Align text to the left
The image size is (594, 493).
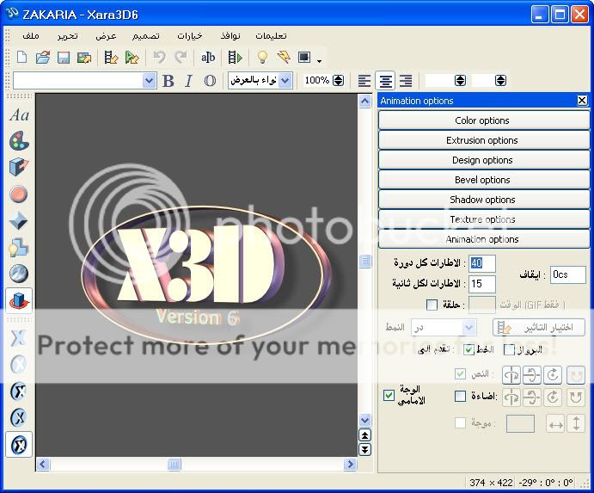pos(364,80)
